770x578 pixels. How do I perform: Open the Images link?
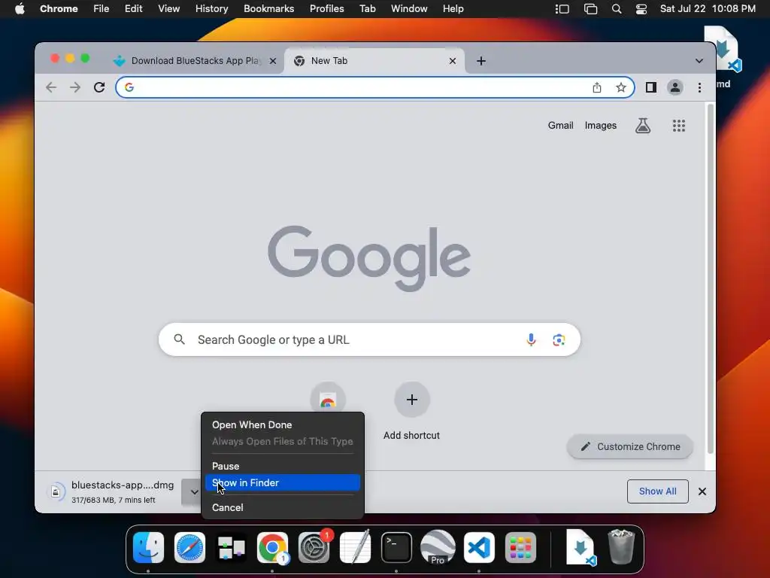(600, 126)
